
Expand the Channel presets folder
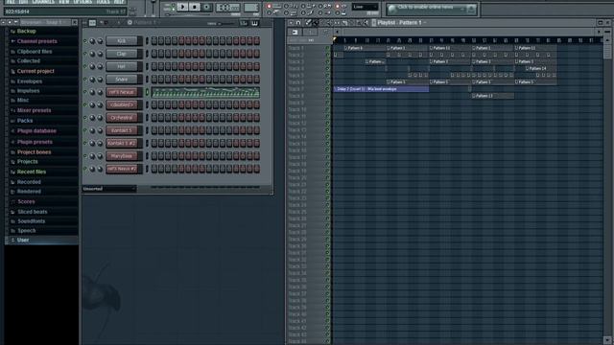click(36, 41)
